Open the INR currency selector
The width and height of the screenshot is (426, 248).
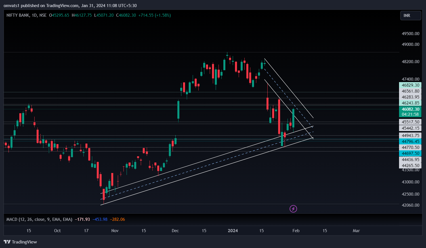pyautogui.click(x=410, y=16)
